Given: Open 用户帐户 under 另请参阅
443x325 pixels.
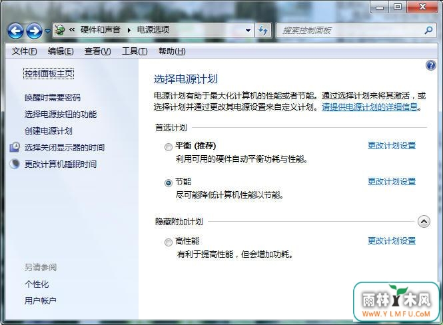Looking at the screenshot, I should [x=41, y=301].
